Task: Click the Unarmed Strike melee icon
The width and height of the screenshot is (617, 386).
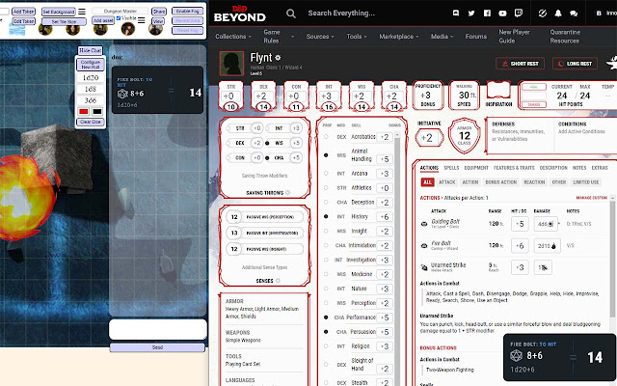Action: (424, 267)
